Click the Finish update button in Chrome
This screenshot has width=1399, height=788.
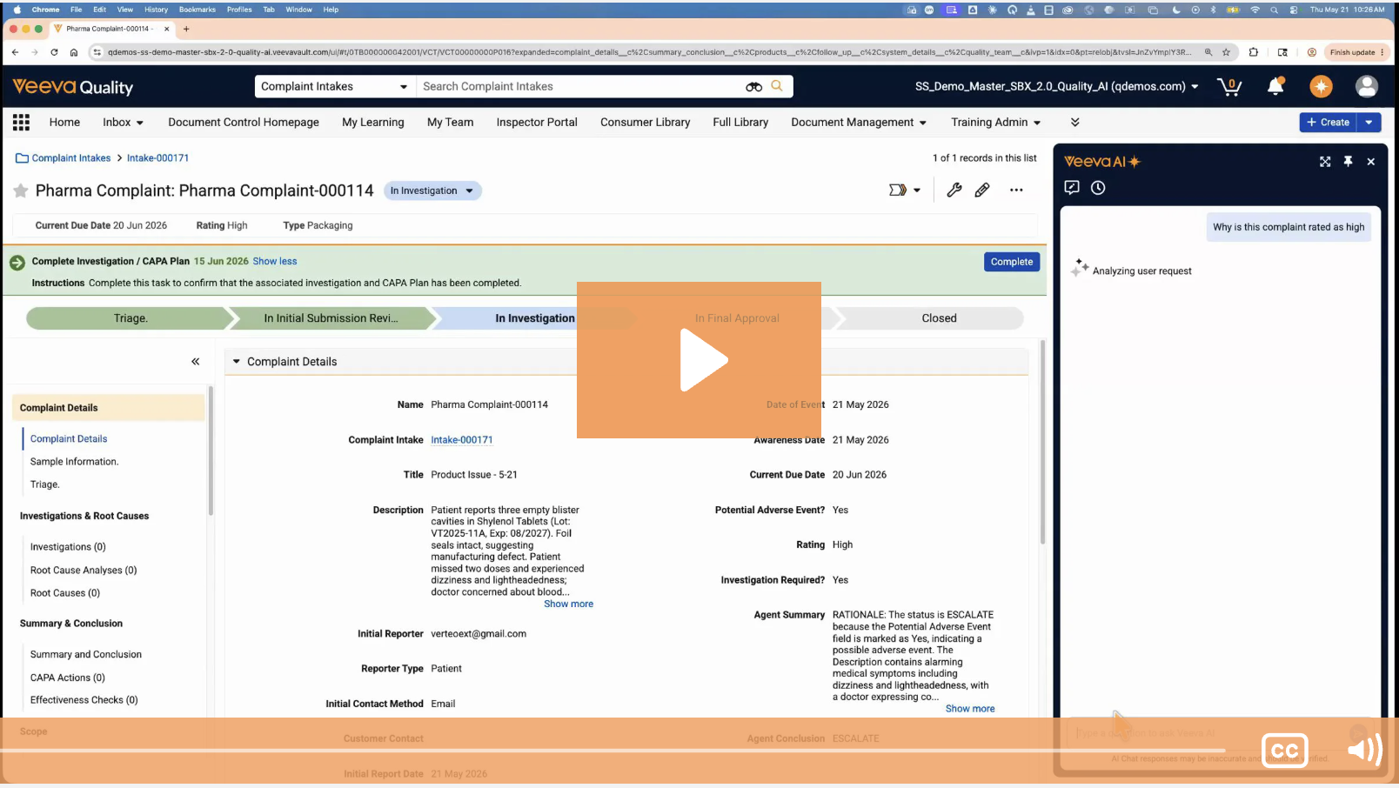[x=1356, y=52]
